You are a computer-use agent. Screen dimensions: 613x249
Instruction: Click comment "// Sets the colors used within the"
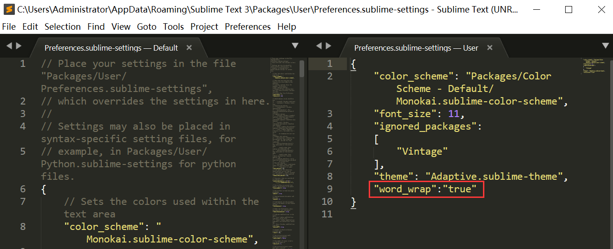[x=162, y=202]
